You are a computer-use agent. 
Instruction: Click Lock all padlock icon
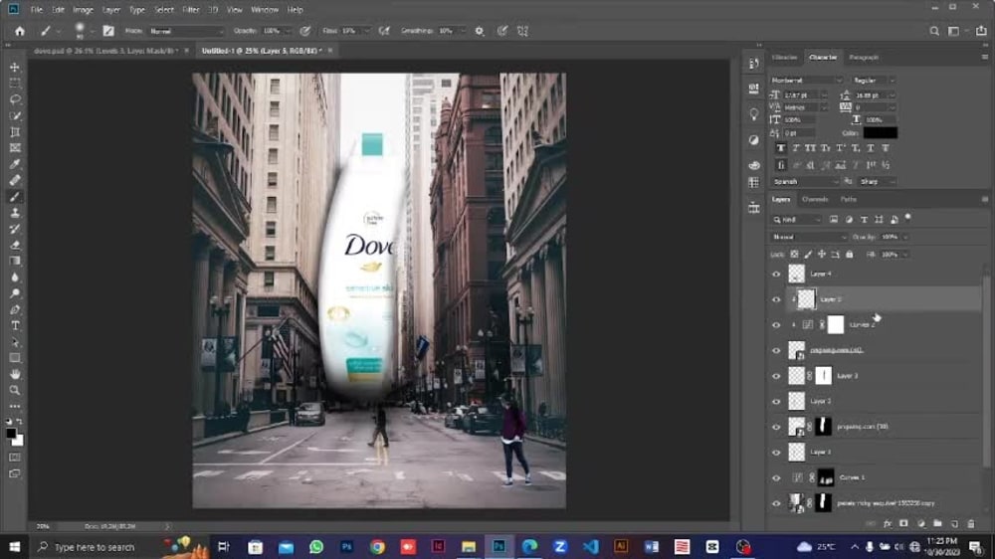849,255
